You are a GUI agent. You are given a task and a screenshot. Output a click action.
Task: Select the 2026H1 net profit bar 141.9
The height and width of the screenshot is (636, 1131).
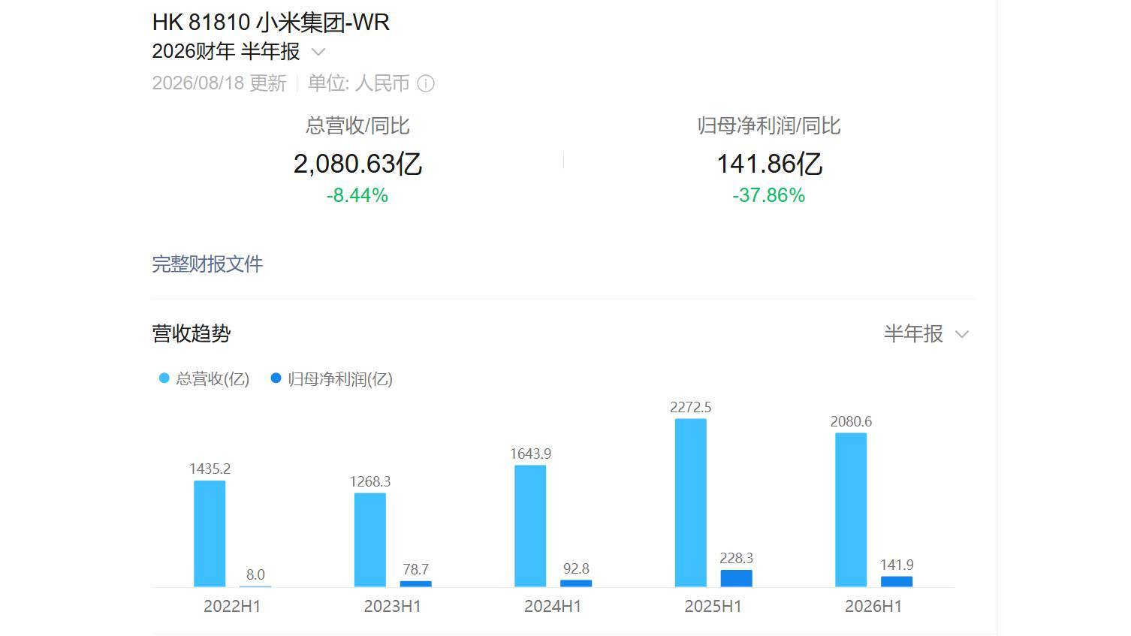click(x=897, y=581)
